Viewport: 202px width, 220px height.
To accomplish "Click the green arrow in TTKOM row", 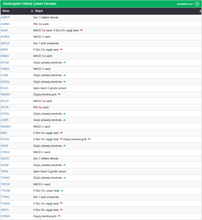I will [x=62, y=190].
